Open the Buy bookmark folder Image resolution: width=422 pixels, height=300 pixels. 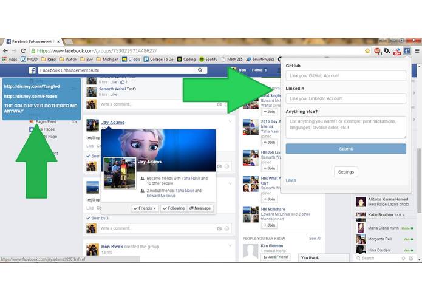86,59
